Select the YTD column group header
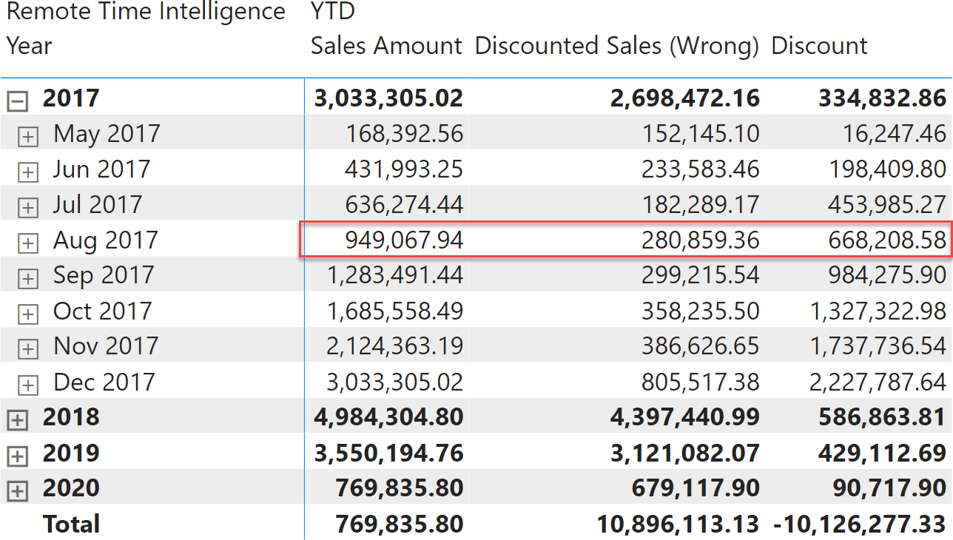Screen dimensions: 953x540 point(333,12)
